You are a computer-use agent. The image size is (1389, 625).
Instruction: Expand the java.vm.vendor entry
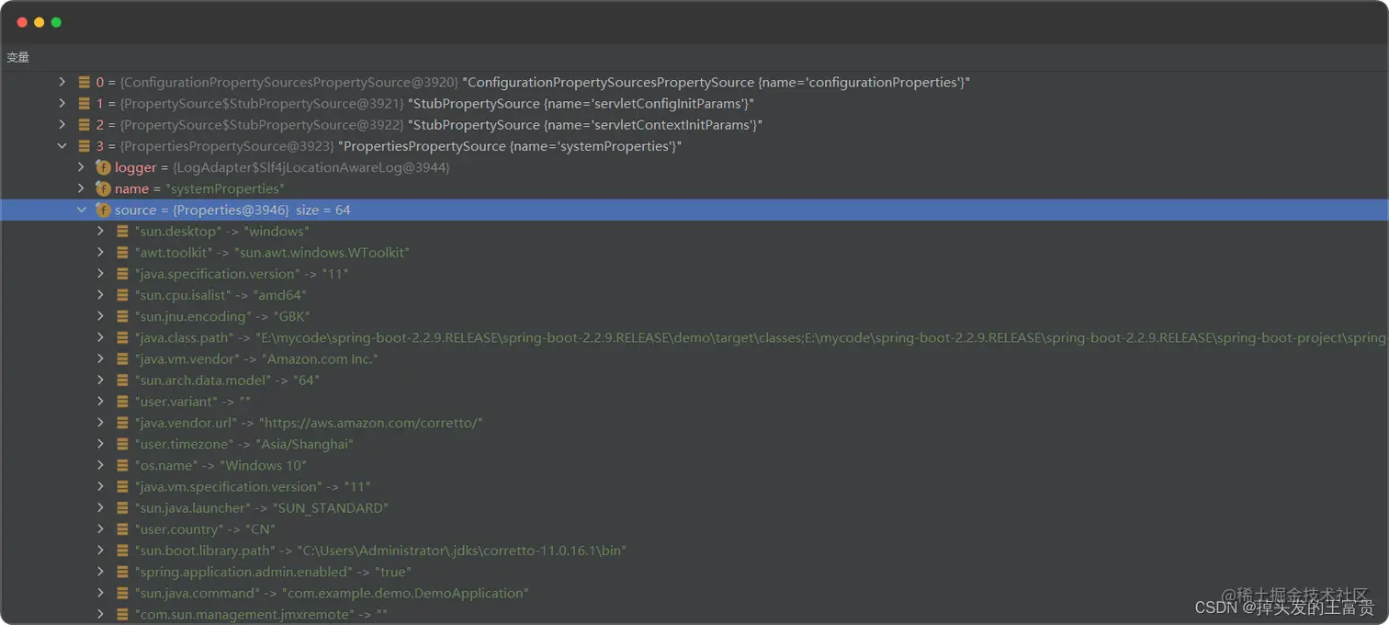(x=101, y=358)
